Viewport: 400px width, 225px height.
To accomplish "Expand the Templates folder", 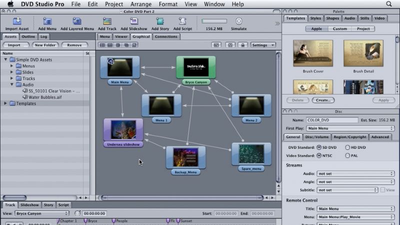I will 5,103.
